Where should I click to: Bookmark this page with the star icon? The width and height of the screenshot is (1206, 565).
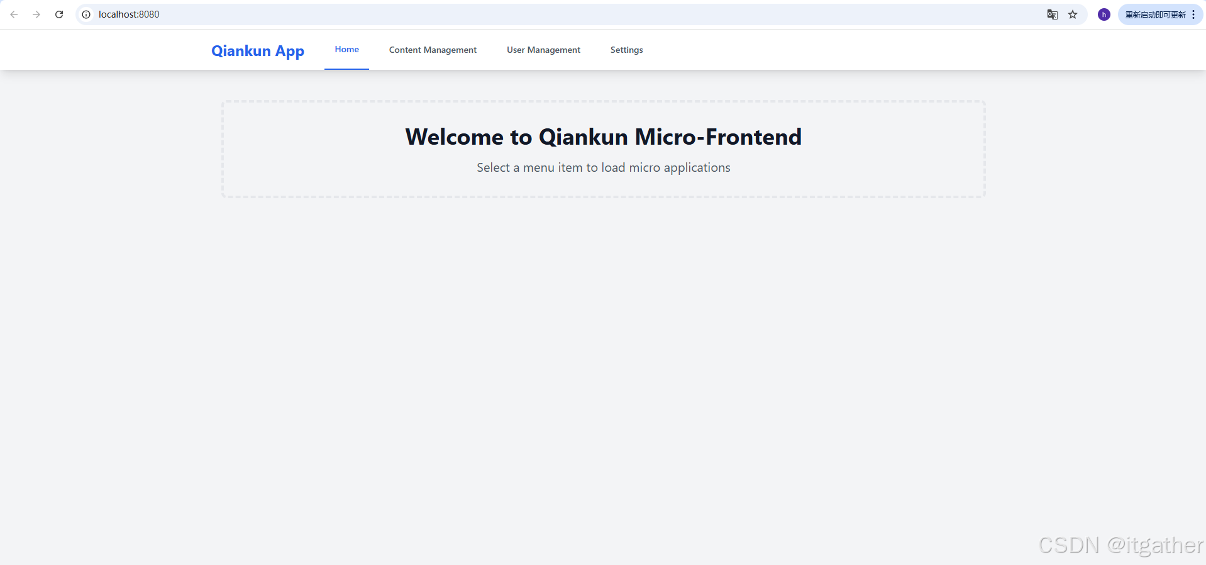pos(1073,14)
